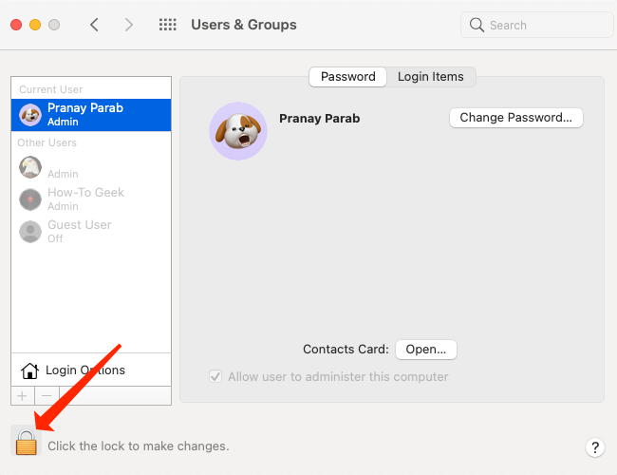
Task: Click the padlock icon to unlock changes
Action: (27, 442)
